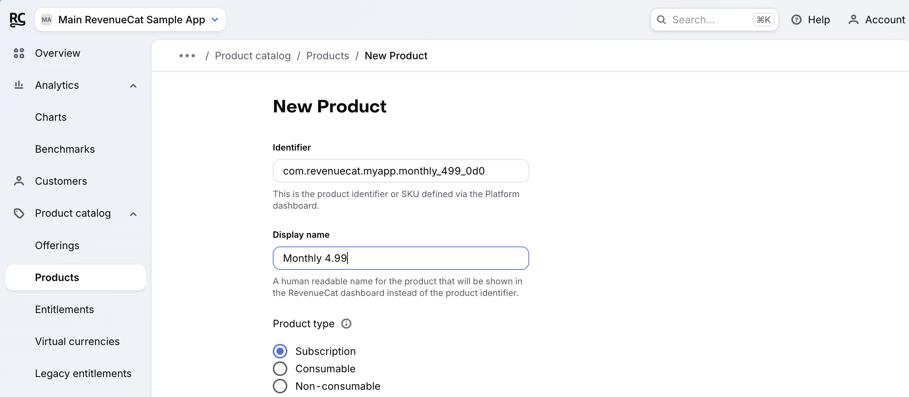Click the Product type info icon

coord(346,324)
